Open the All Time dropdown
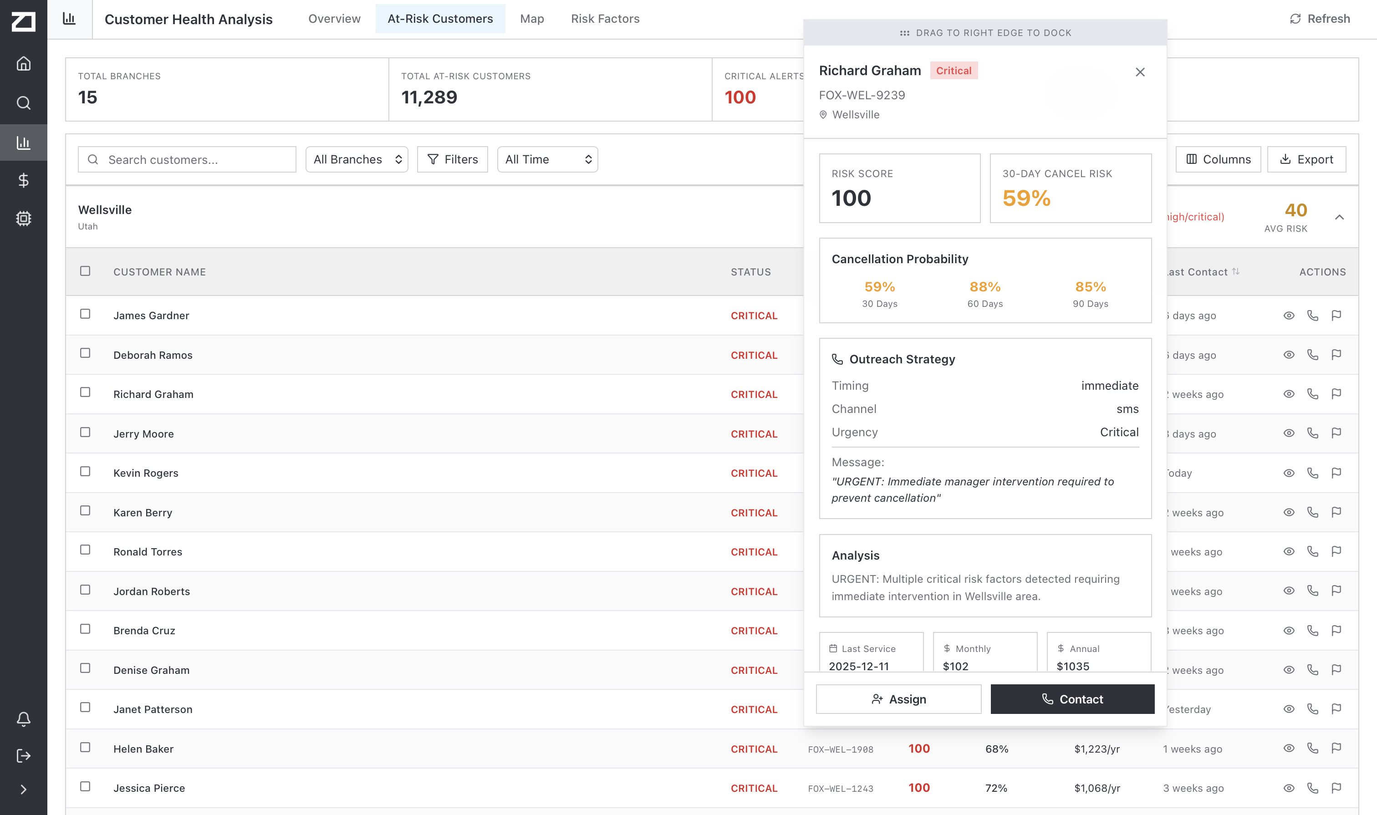Viewport: 1377px width, 815px height. (547, 159)
